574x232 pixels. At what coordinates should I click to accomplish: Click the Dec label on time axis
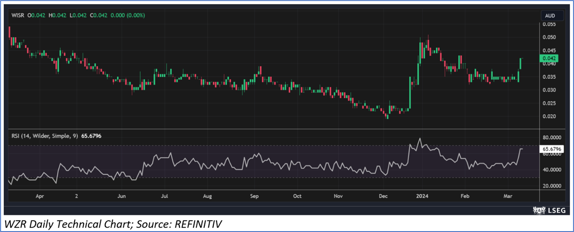383,196
